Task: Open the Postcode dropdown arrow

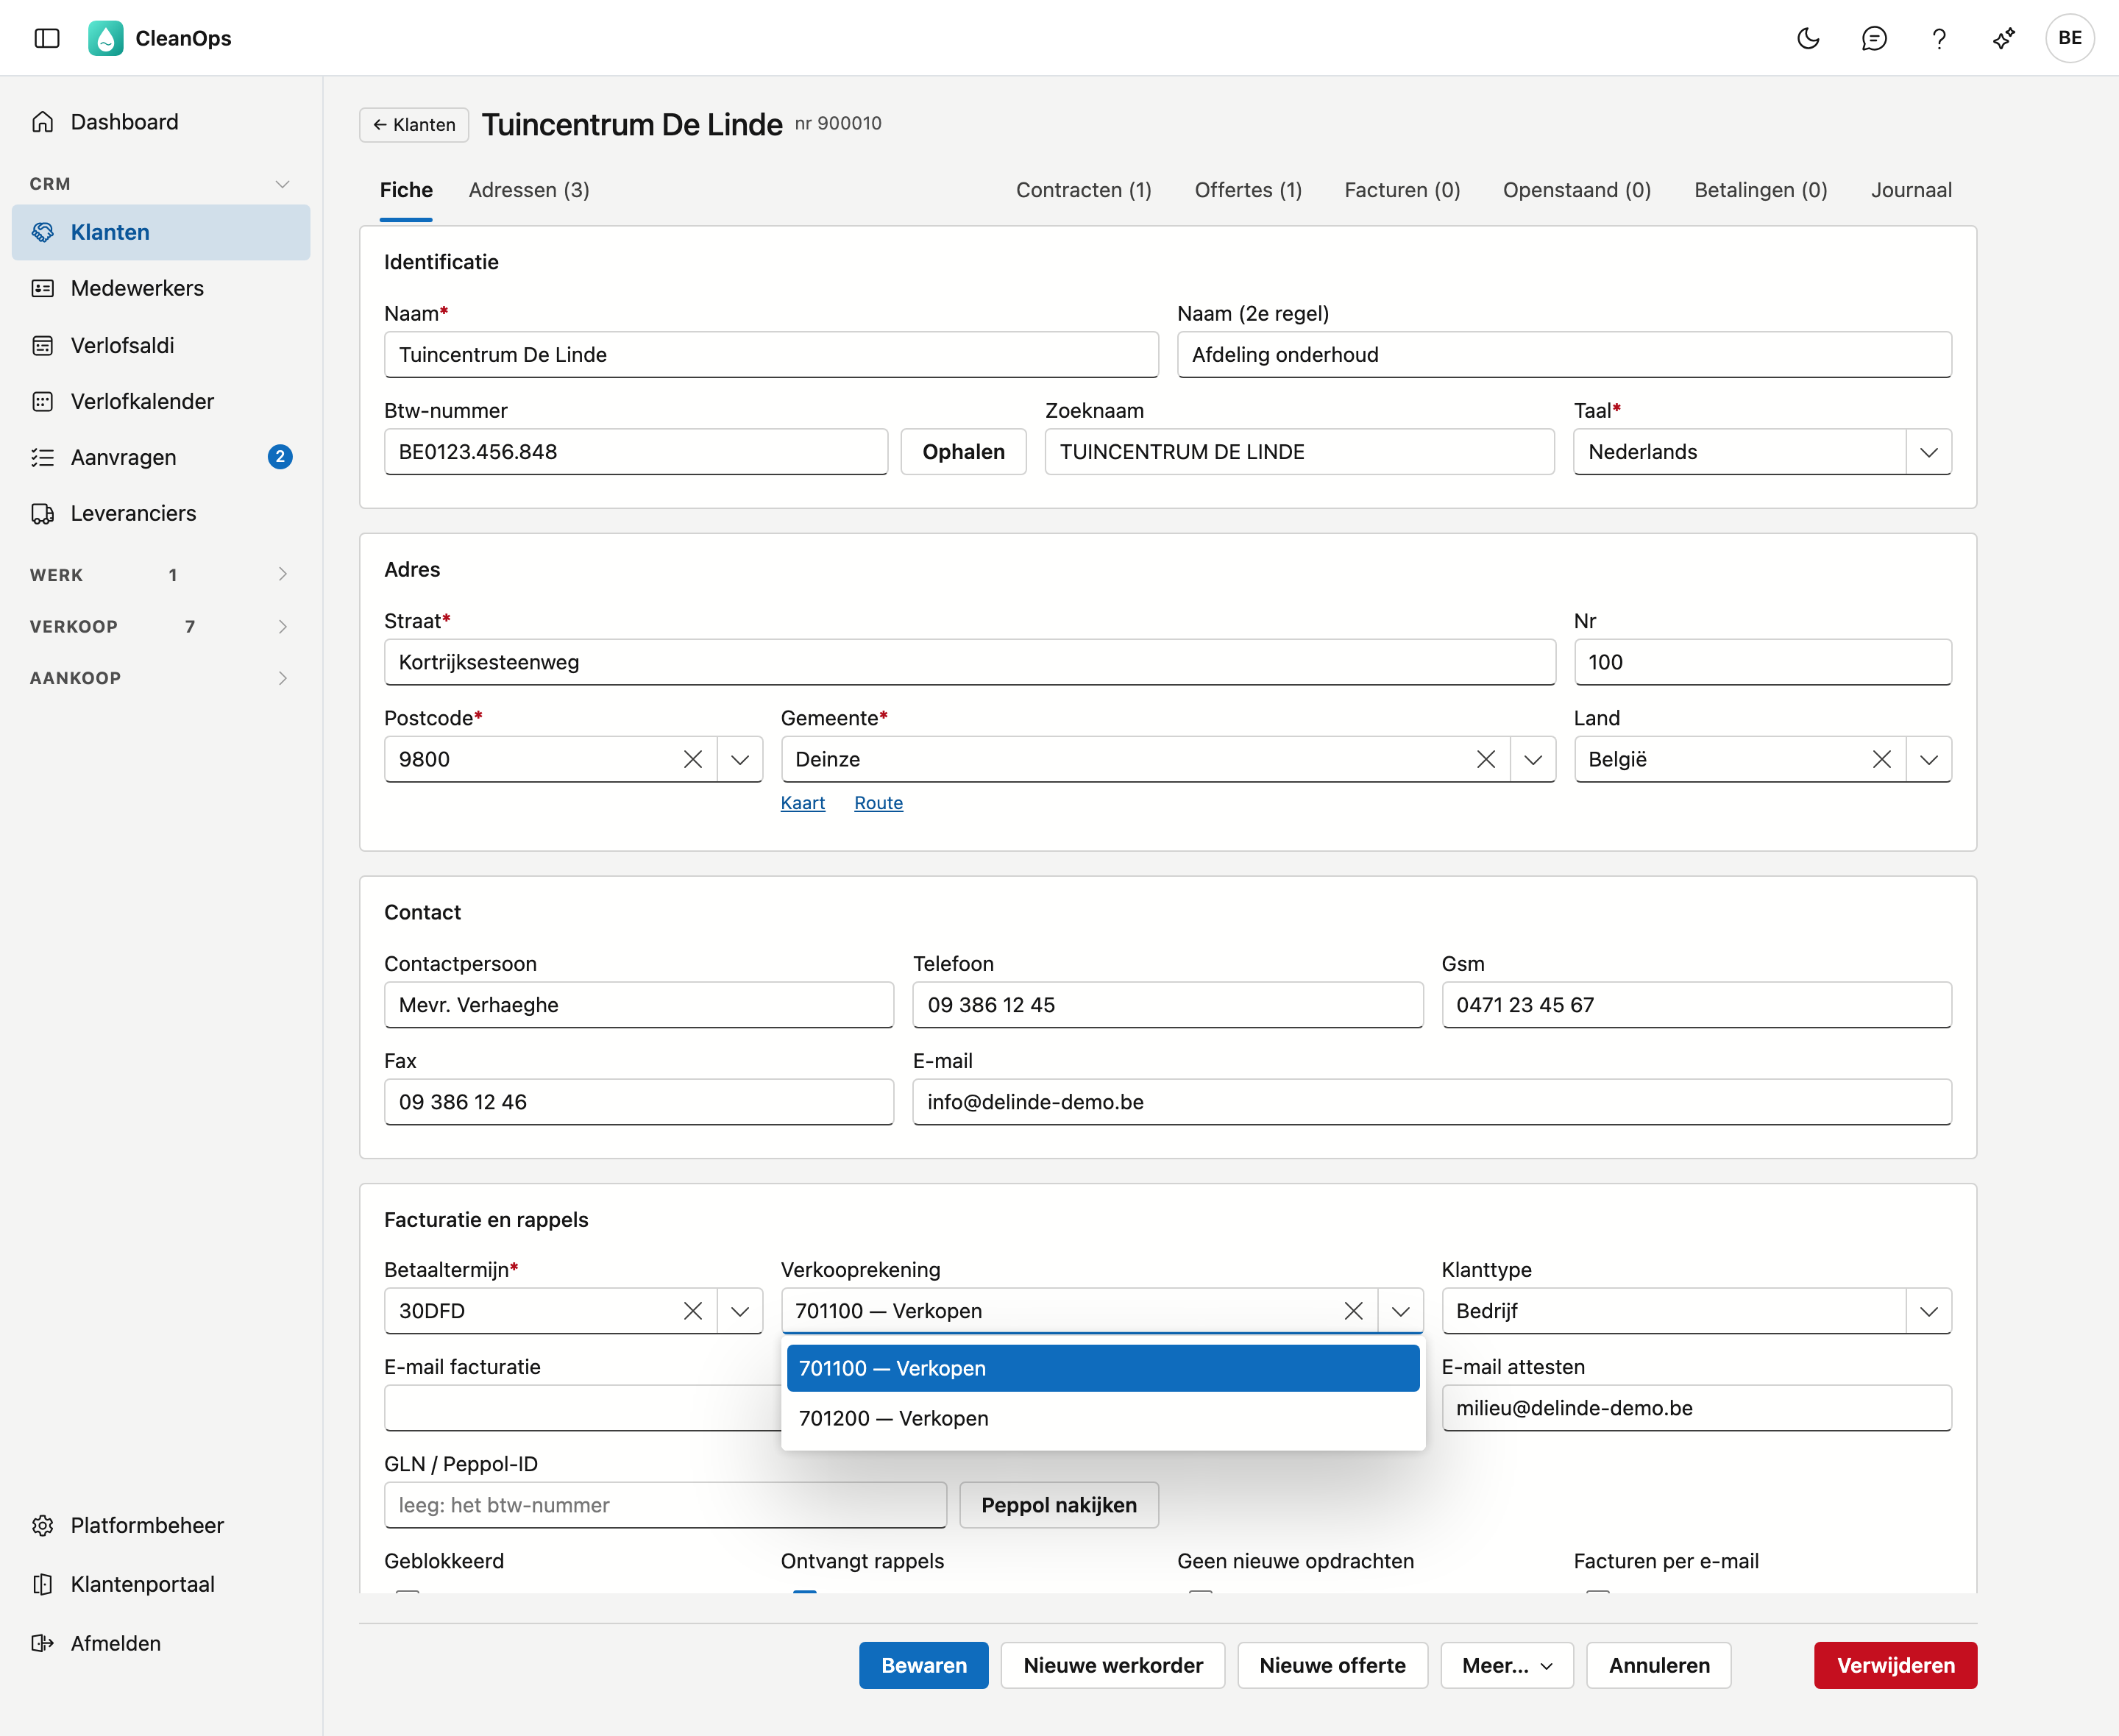Action: point(740,759)
